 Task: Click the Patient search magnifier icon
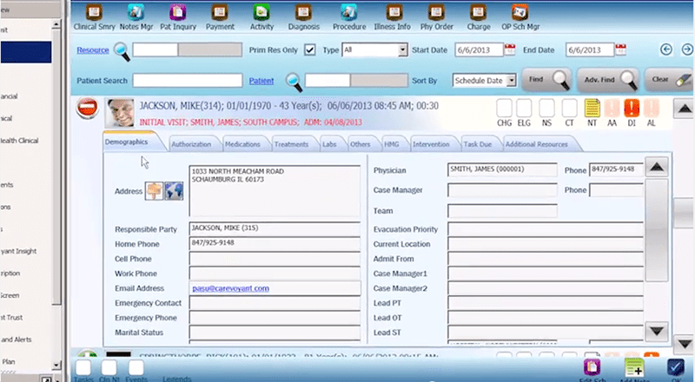294,82
